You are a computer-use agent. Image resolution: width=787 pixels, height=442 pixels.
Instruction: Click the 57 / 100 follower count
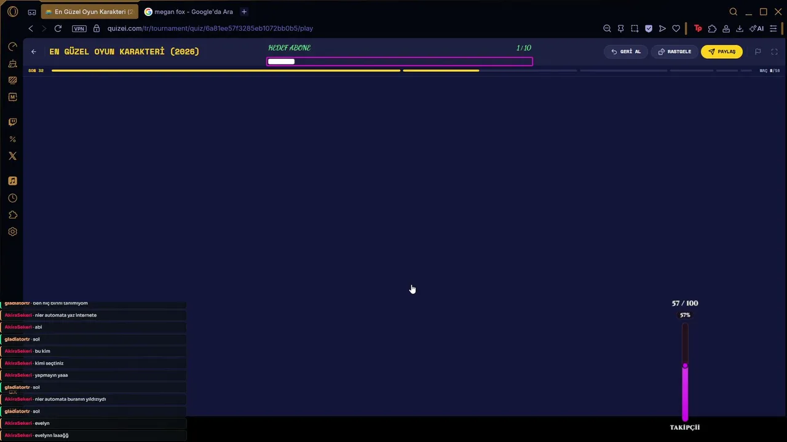tap(685, 303)
